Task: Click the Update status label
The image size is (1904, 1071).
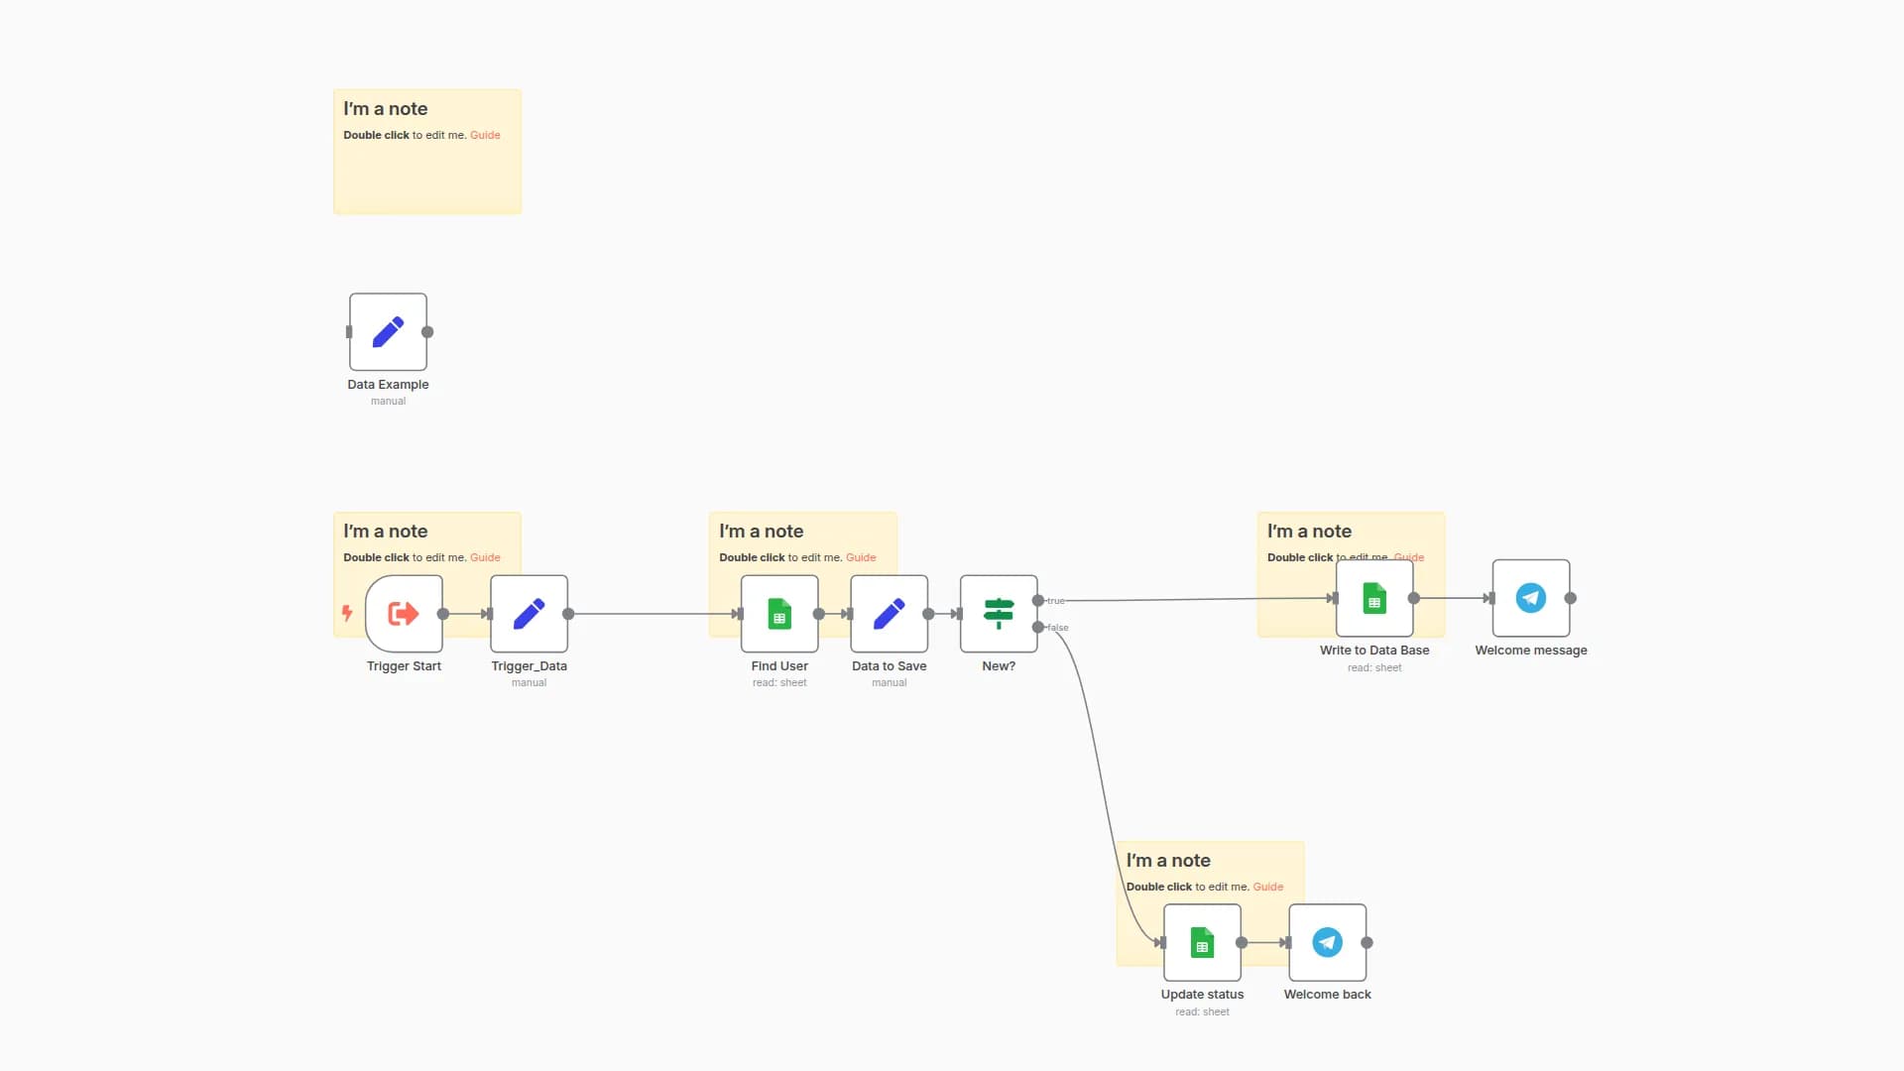Action: pos(1202,995)
